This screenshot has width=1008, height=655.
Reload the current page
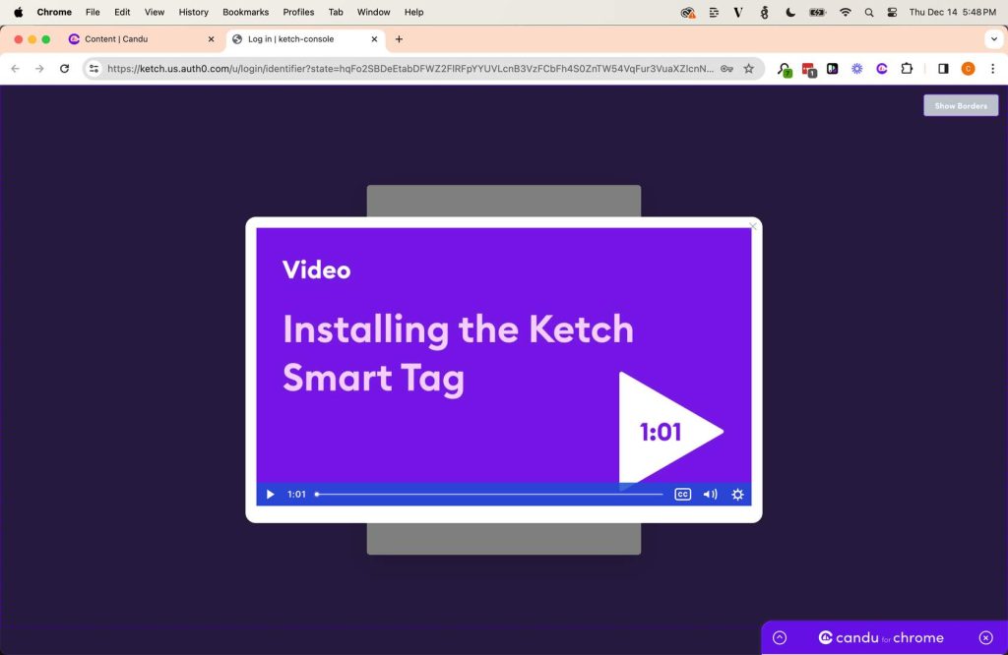pyautogui.click(x=64, y=69)
